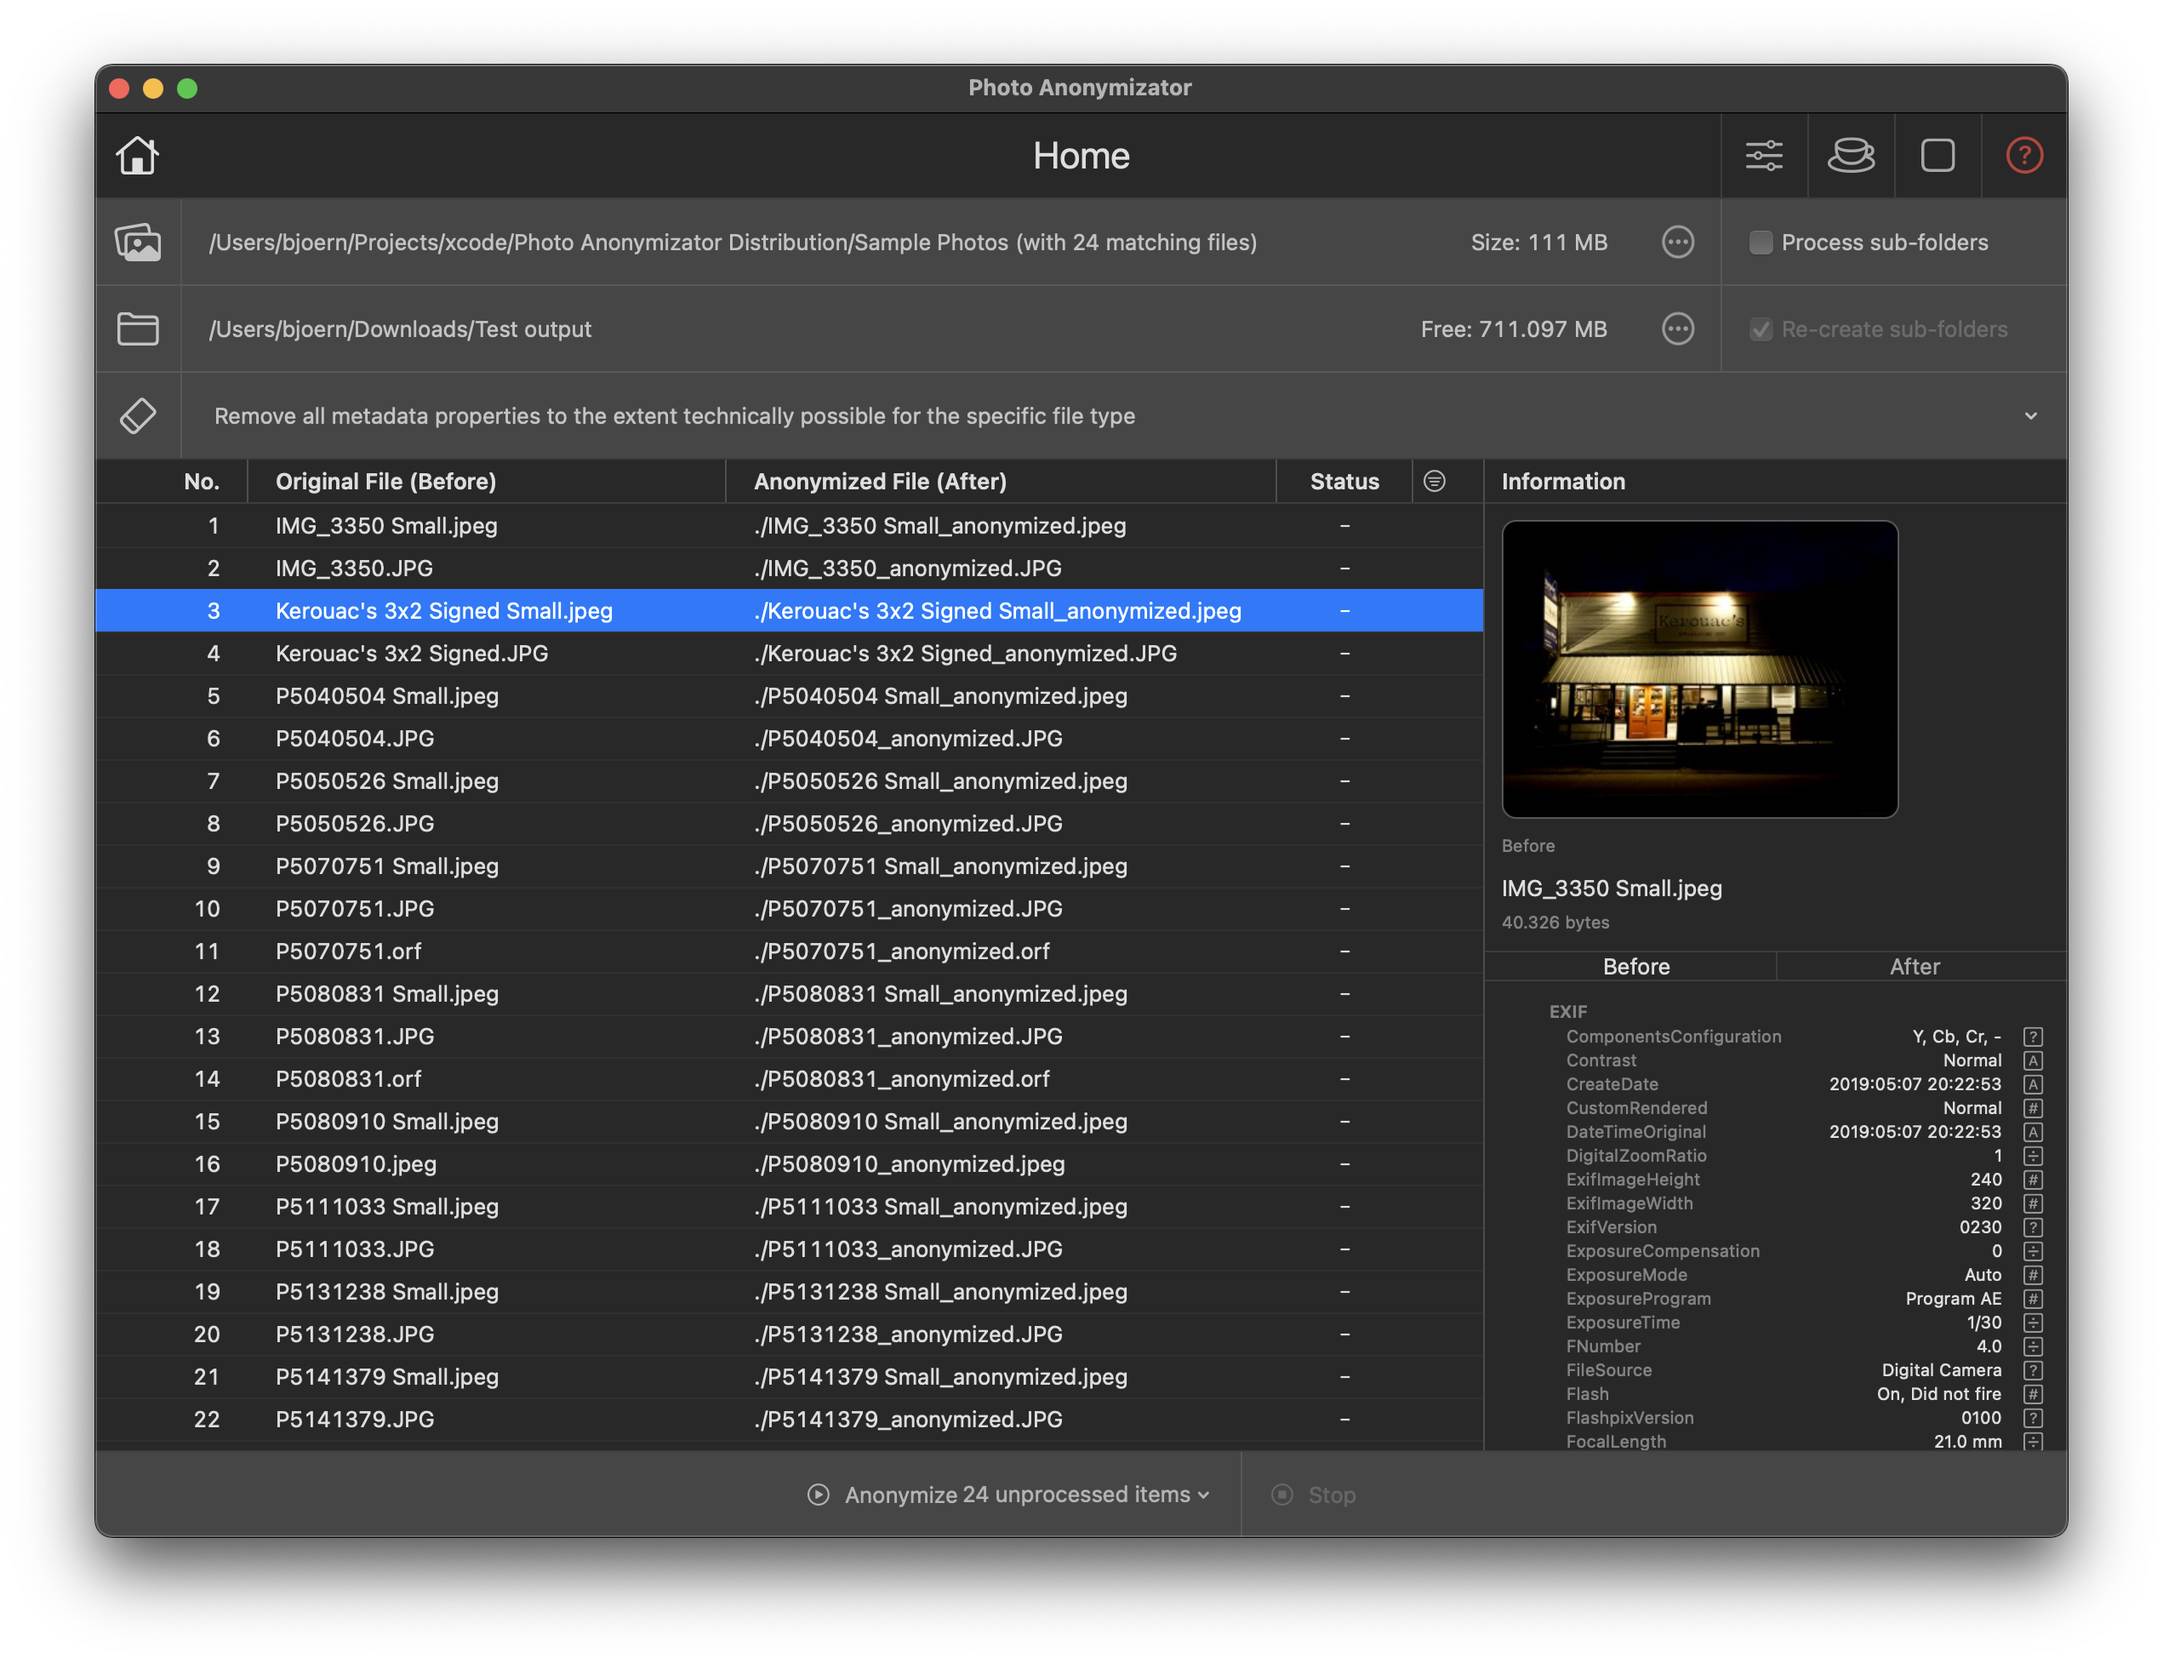
Task: Click the coffee cup donate icon
Action: (1851, 156)
